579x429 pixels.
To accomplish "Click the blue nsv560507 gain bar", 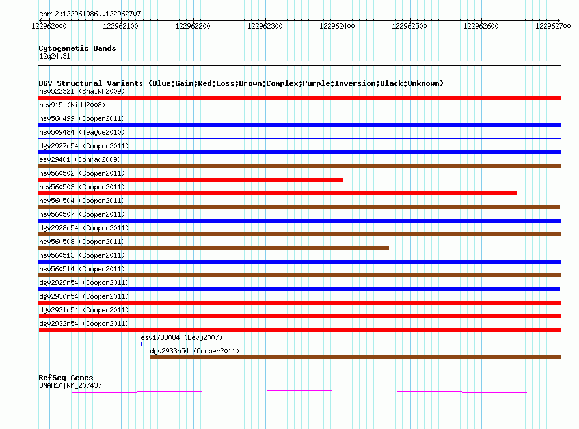I will (x=299, y=221).
